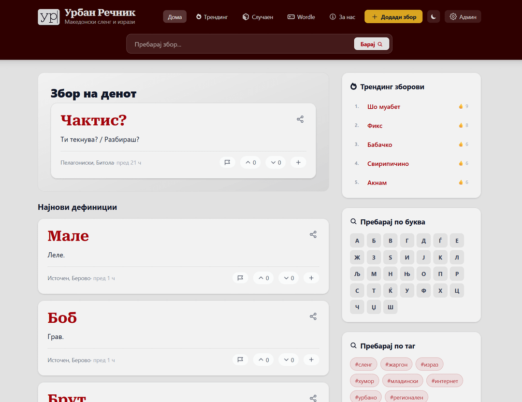This screenshot has height=402, width=522.
Task: Click the Барај search button
Action: pos(371,44)
